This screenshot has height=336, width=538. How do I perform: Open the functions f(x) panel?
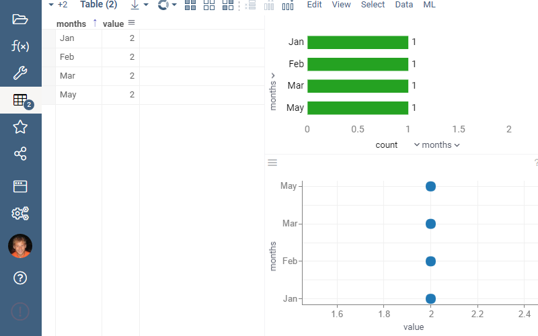coord(20,46)
